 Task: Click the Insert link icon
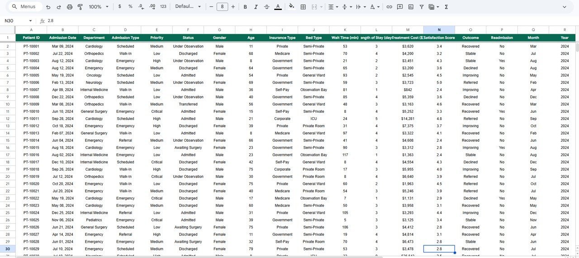[389, 7]
